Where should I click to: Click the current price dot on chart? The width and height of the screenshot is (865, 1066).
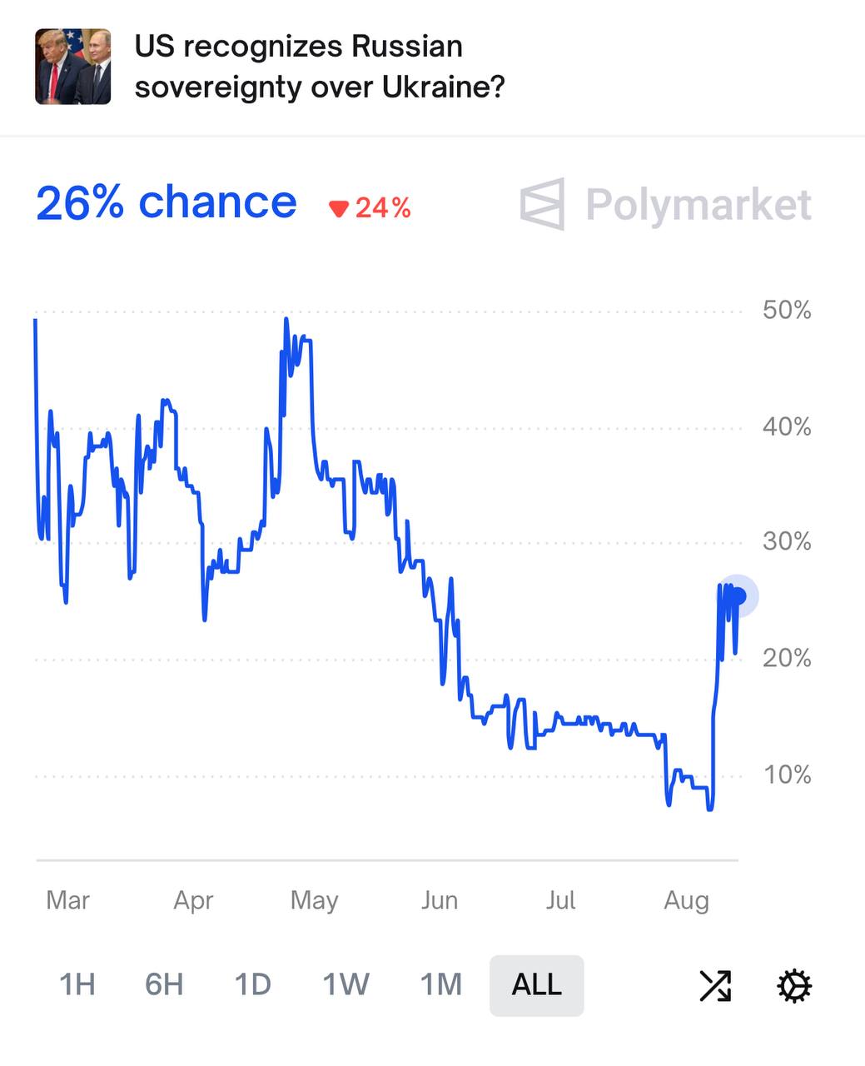tap(738, 596)
